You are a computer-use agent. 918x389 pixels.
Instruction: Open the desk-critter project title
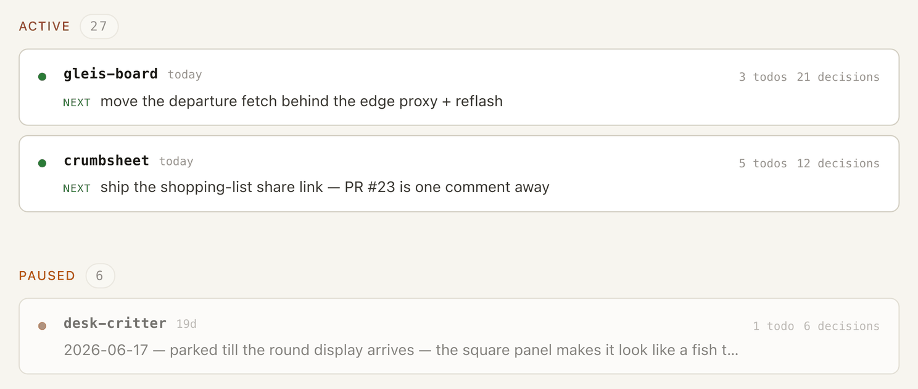coord(115,323)
